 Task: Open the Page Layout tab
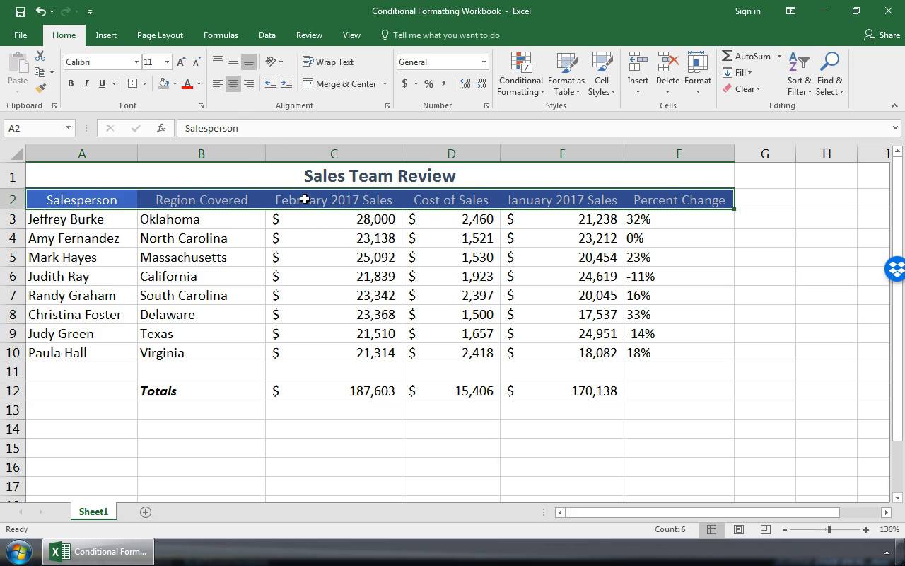click(x=161, y=35)
